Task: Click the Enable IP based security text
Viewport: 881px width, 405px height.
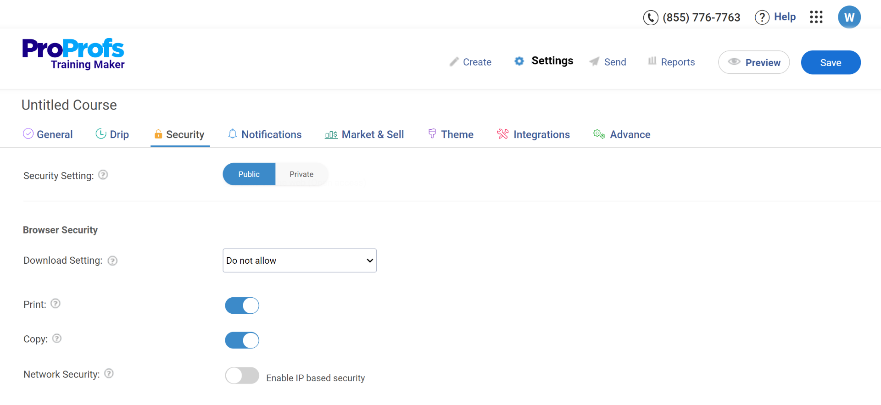Action: [316, 378]
